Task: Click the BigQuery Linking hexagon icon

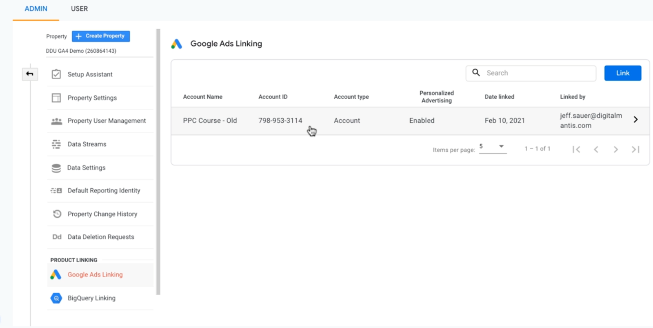Action: pyautogui.click(x=56, y=298)
